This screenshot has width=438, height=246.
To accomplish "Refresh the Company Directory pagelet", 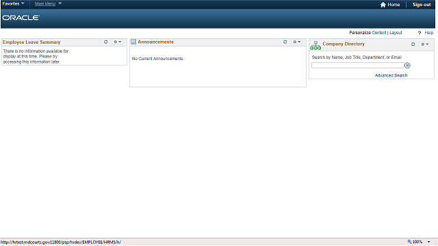I will click(413, 44).
